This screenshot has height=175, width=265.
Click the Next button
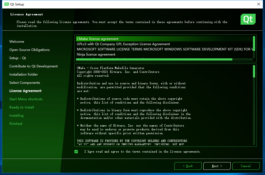(x=217, y=166)
